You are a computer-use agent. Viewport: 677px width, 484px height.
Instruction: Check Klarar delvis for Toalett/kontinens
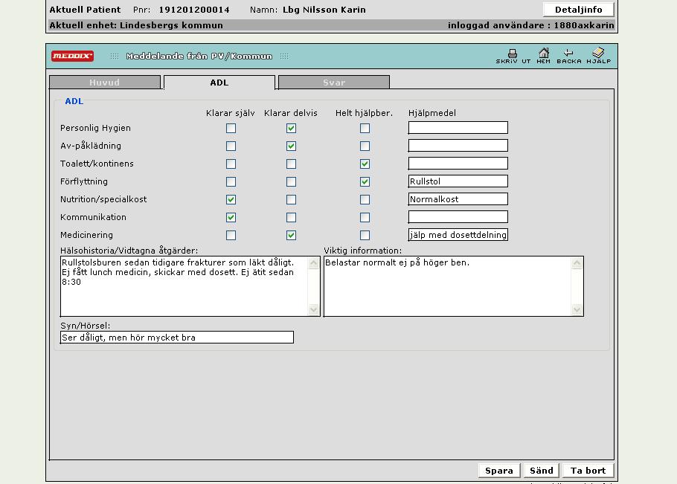point(291,164)
